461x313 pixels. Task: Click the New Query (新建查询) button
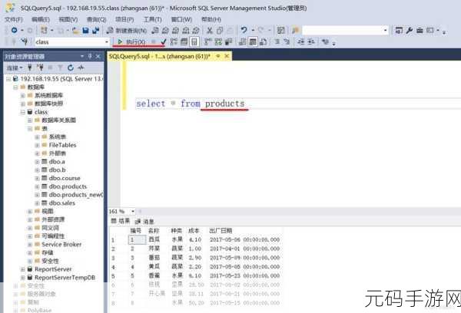tap(127, 30)
